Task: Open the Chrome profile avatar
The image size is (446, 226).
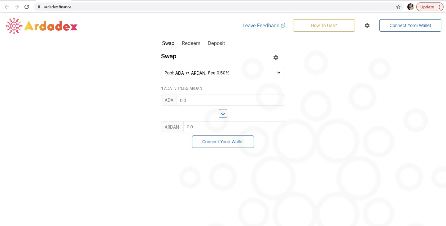Action: tap(411, 7)
